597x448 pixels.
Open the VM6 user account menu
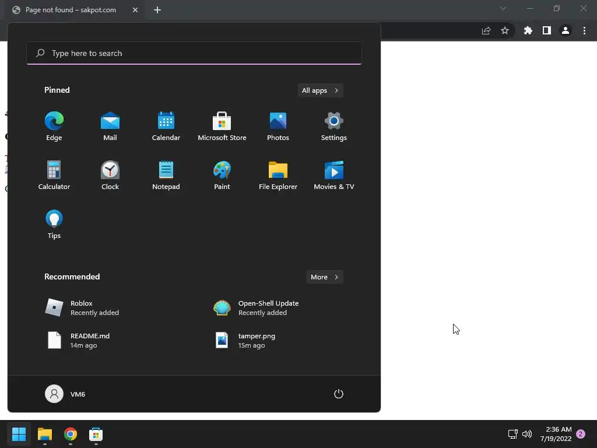pos(65,394)
